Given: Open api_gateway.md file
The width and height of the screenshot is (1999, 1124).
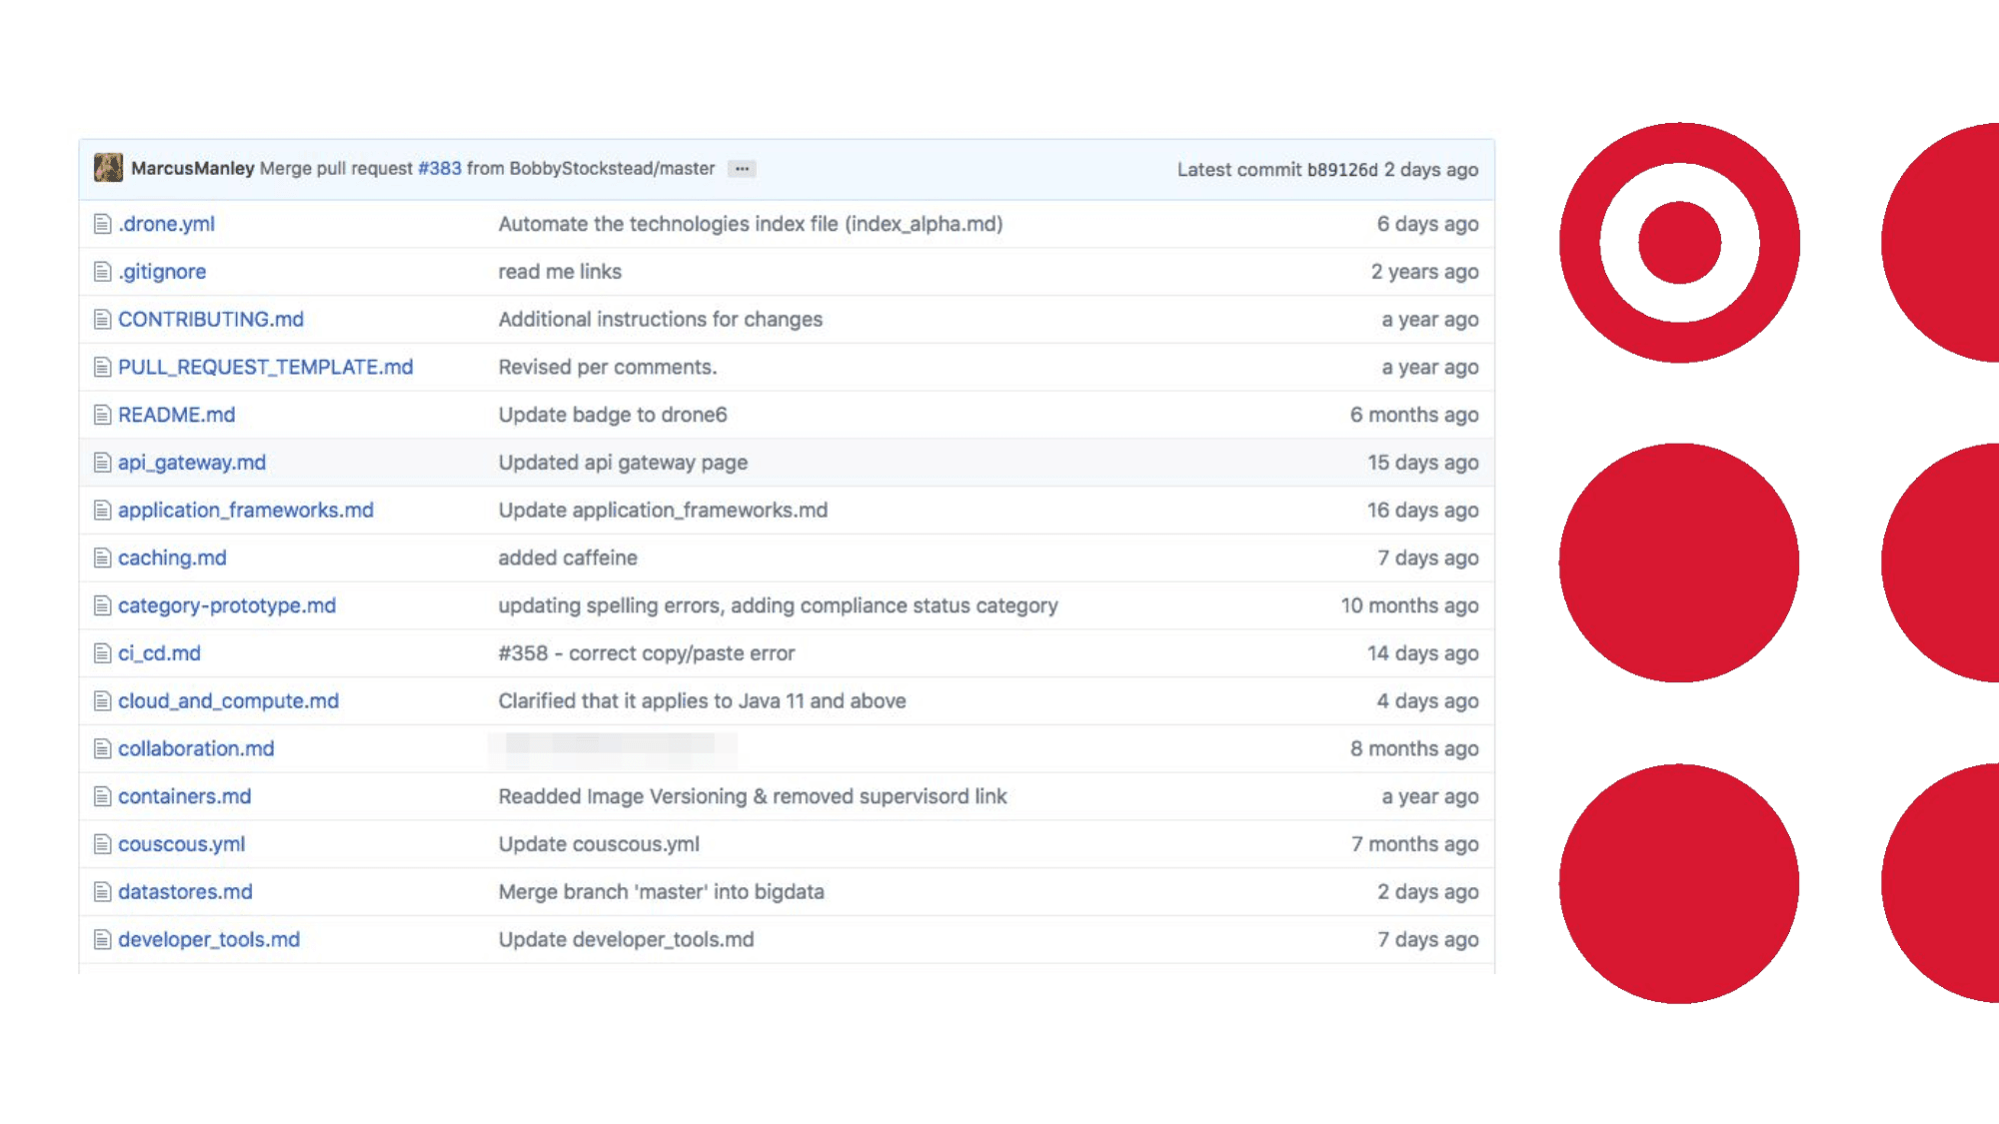Looking at the screenshot, I should click(192, 463).
